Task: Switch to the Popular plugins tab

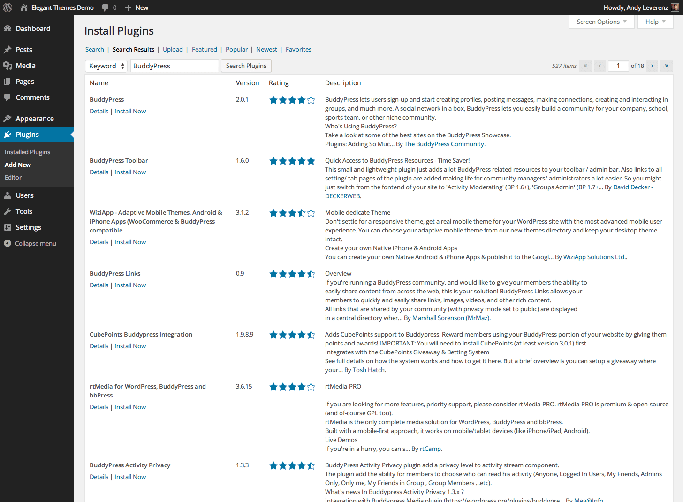Action: (x=236, y=49)
